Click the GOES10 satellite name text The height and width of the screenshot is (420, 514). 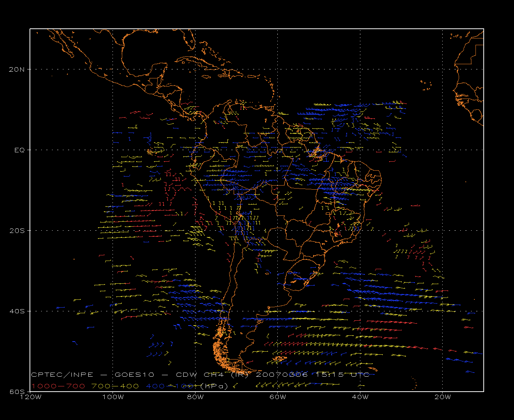coord(138,375)
